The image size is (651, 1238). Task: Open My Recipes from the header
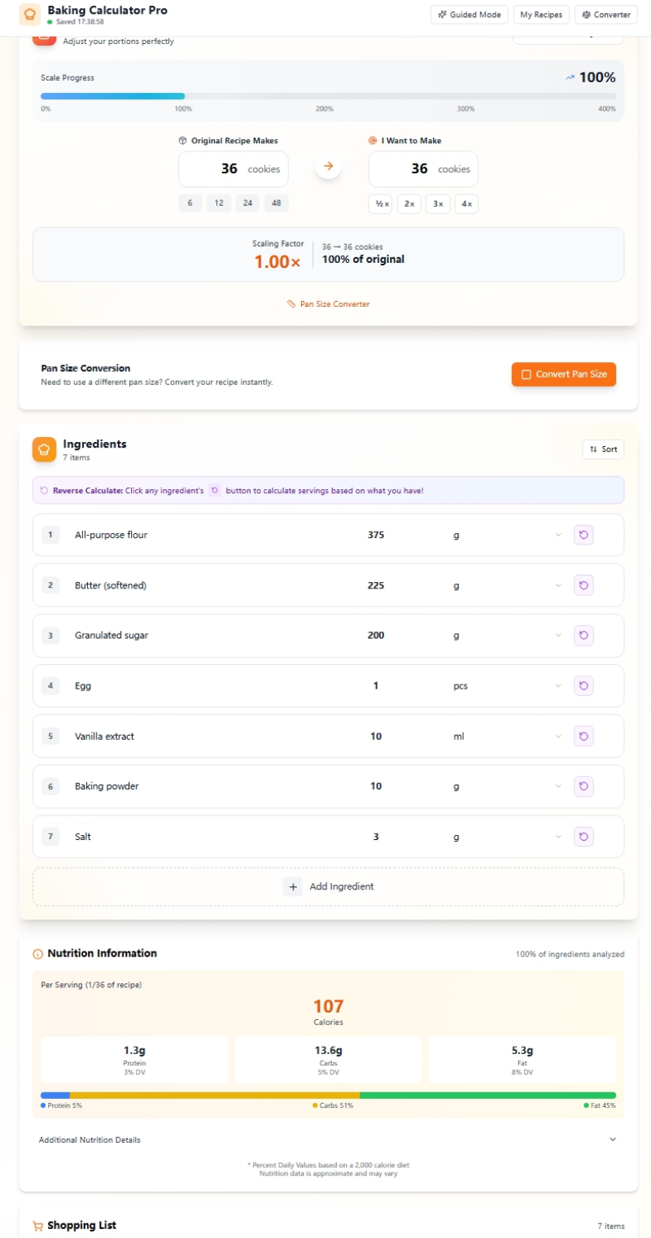coord(541,15)
